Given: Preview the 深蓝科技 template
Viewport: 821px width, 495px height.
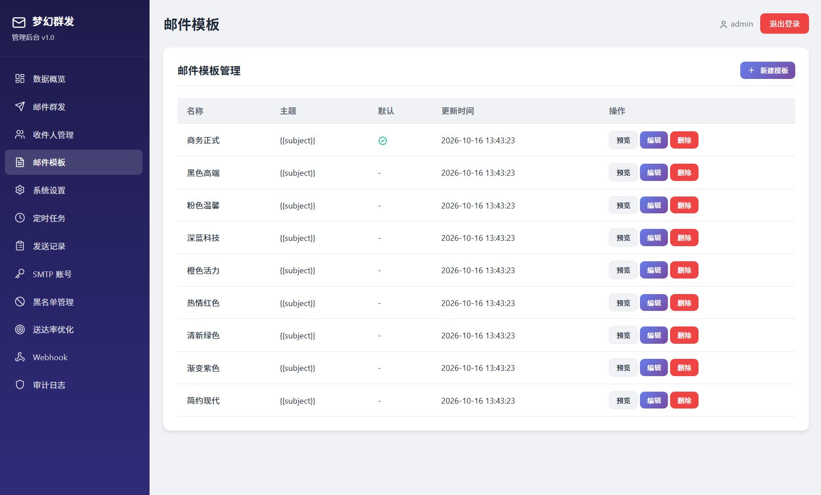Looking at the screenshot, I should click(623, 238).
